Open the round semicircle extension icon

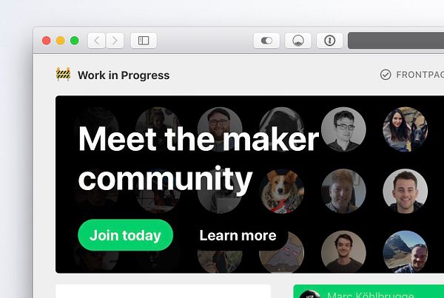(298, 41)
